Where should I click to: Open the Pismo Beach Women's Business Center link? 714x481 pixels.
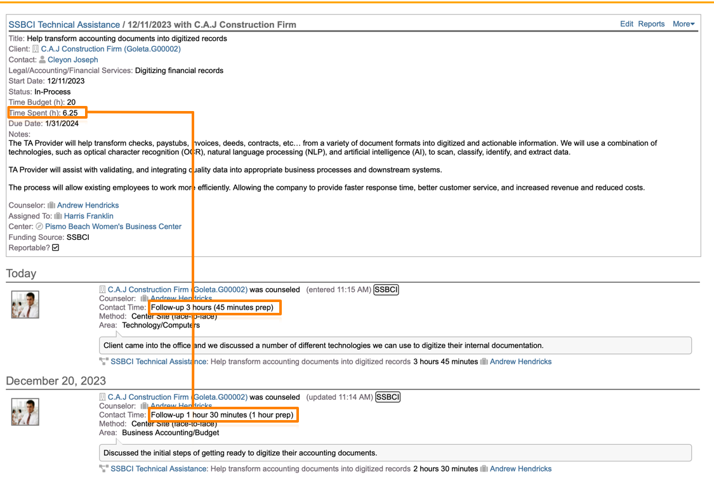coord(113,227)
